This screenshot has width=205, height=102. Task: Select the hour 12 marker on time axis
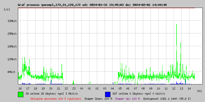click(x=174, y=88)
